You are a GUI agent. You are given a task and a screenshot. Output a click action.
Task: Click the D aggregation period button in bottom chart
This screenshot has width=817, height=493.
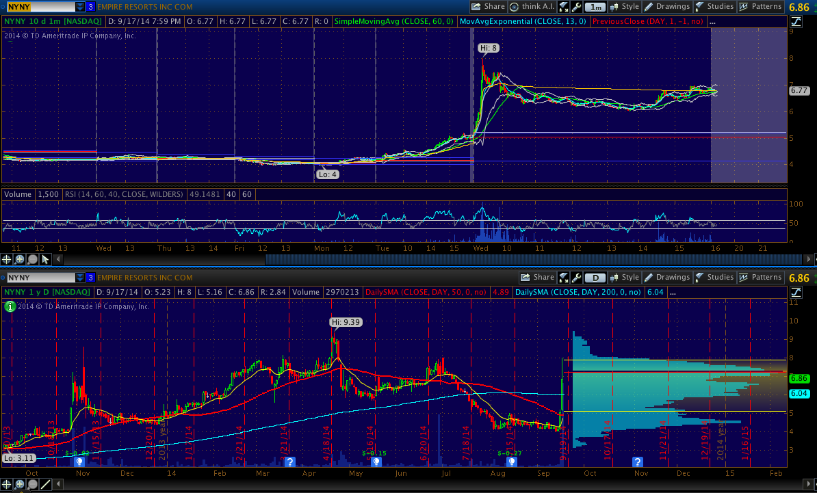[x=596, y=278]
